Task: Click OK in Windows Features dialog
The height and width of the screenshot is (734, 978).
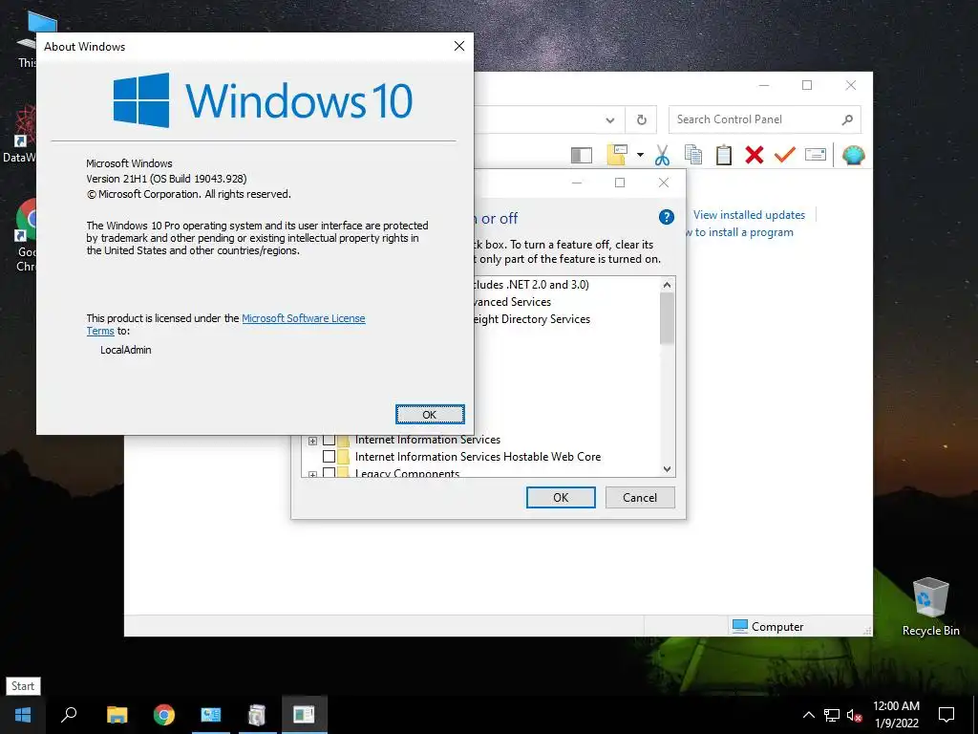Action: pos(561,497)
